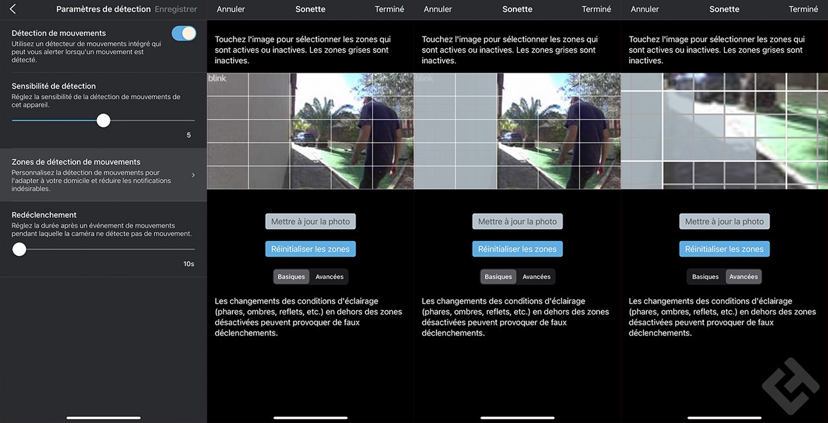The height and width of the screenshot is (423, 828).
Task: Click the sensitivity value 5
Action: pos(189,135)
